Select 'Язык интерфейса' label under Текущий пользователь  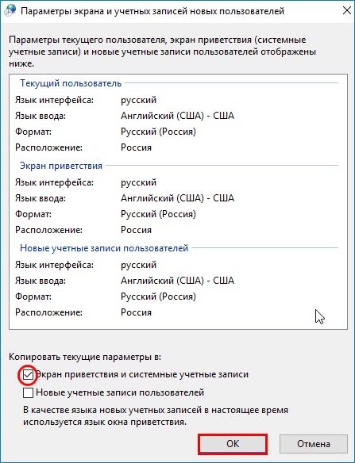55,100
